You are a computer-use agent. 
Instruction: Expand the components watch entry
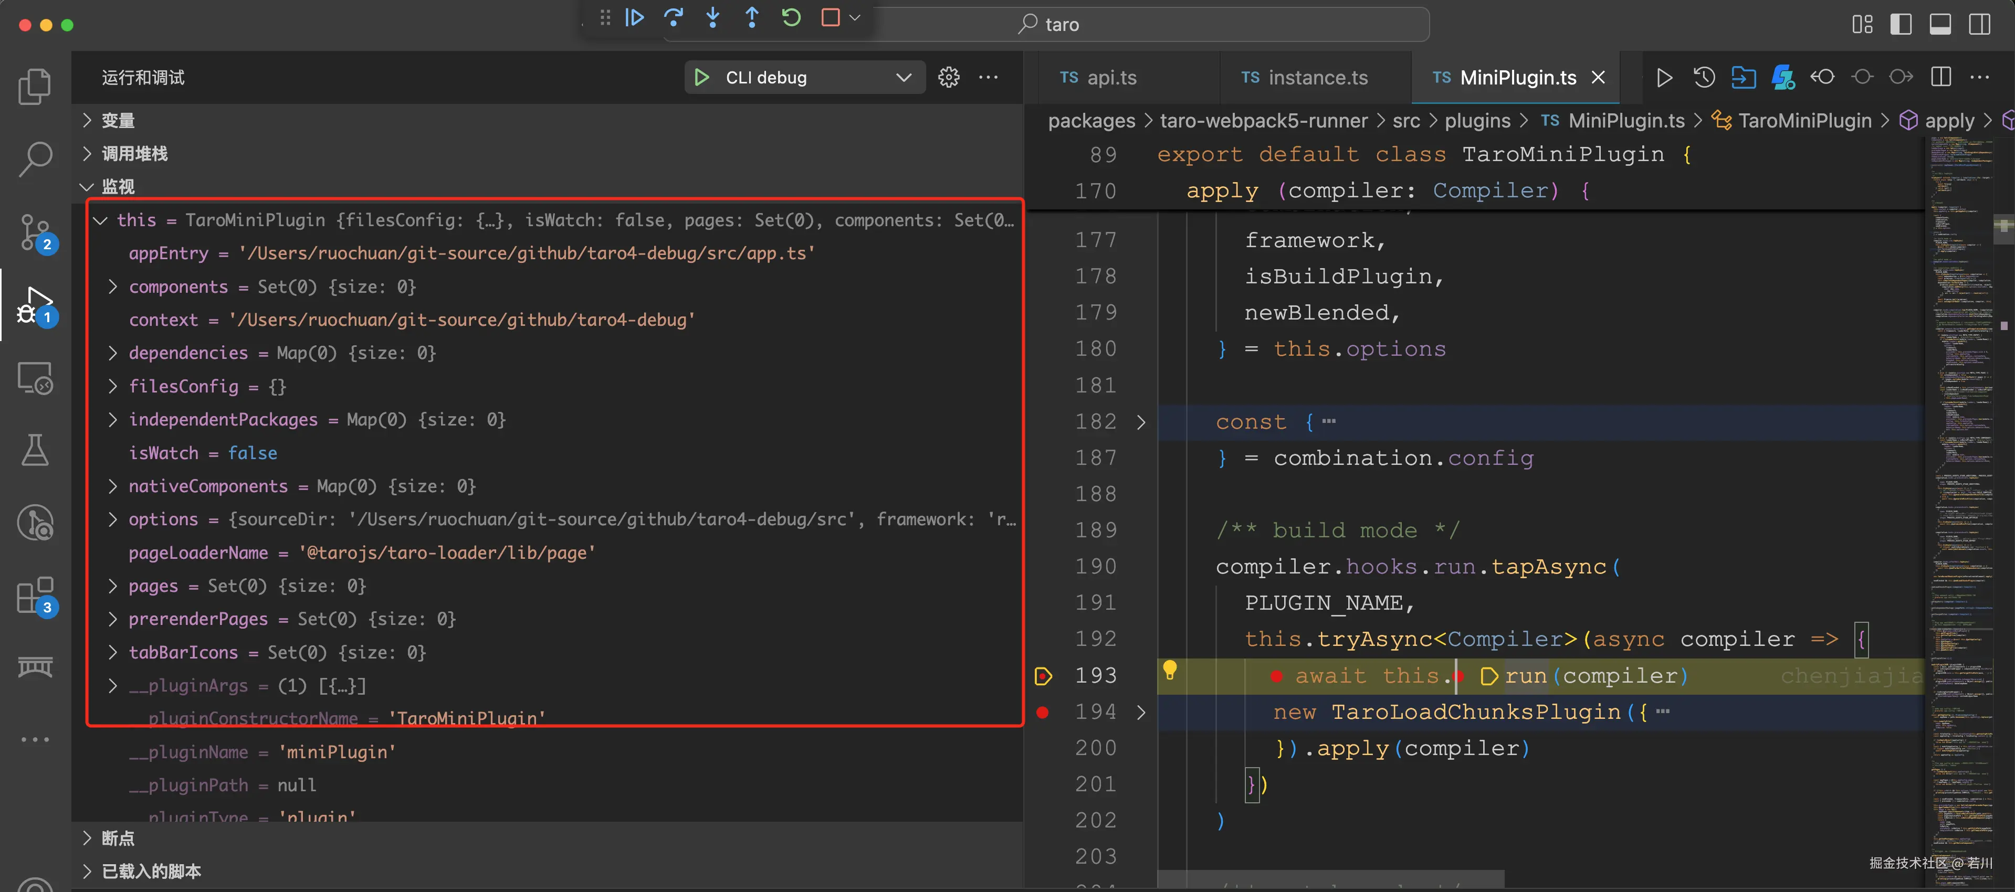pos(113,287)
